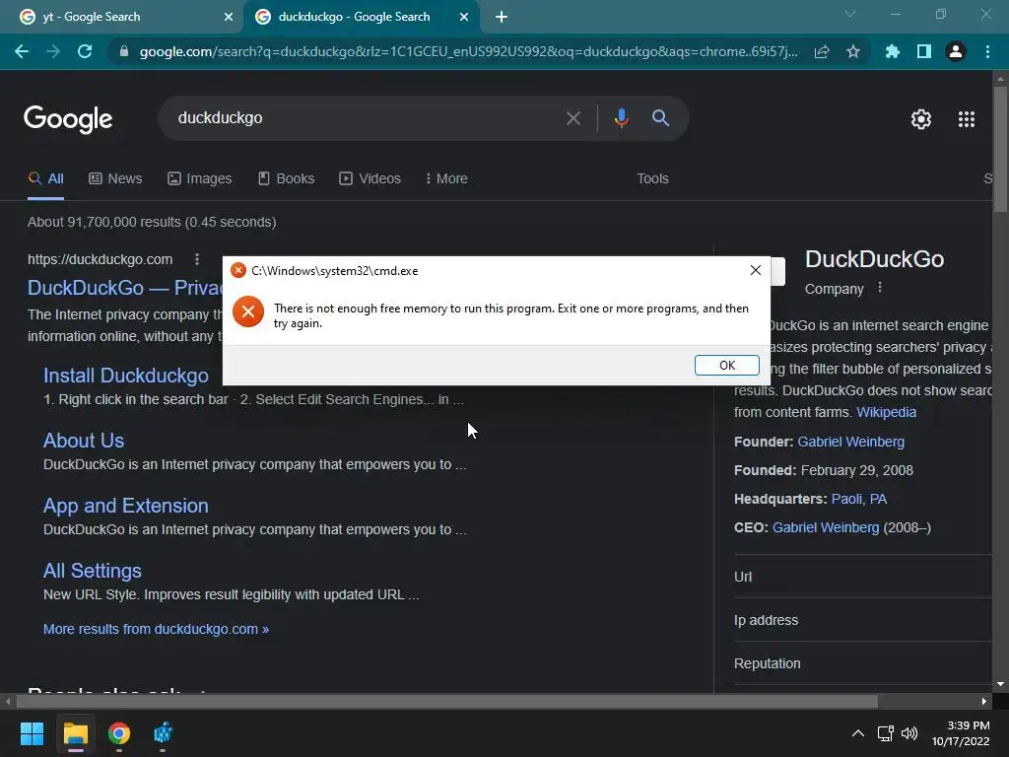Click the volume speaker icon
Viewport: 1009px width, 757px height.
(x=908, y=733)
